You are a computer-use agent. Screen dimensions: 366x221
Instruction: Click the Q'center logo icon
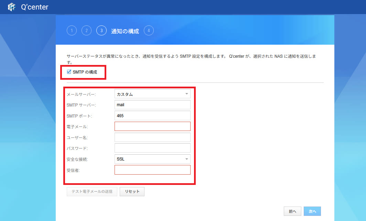point(12,7)
